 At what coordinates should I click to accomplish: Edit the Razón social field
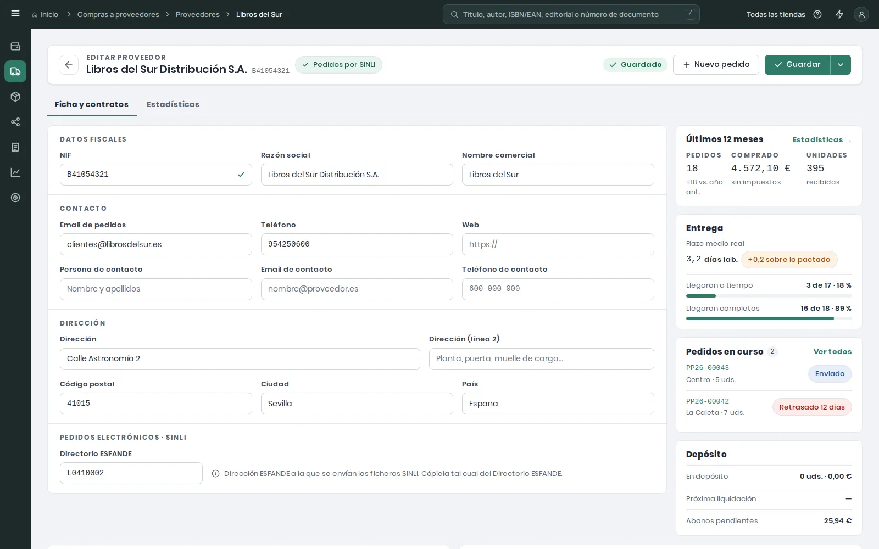click(x=357, y=175)
